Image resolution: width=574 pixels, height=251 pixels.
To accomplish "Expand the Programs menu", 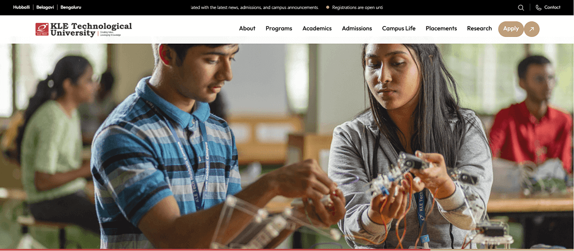I will pos(279,29).
